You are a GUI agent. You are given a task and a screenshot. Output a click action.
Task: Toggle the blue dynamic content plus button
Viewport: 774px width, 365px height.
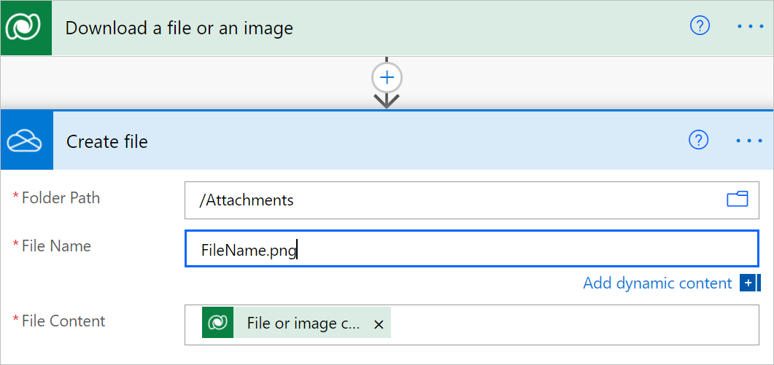(x=749, y=283)
